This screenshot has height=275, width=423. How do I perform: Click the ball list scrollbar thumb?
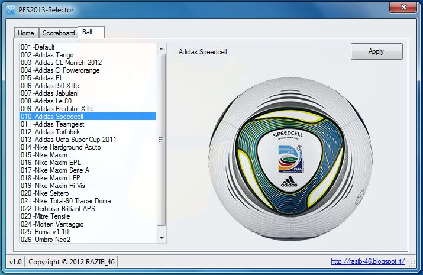[162, 139]
